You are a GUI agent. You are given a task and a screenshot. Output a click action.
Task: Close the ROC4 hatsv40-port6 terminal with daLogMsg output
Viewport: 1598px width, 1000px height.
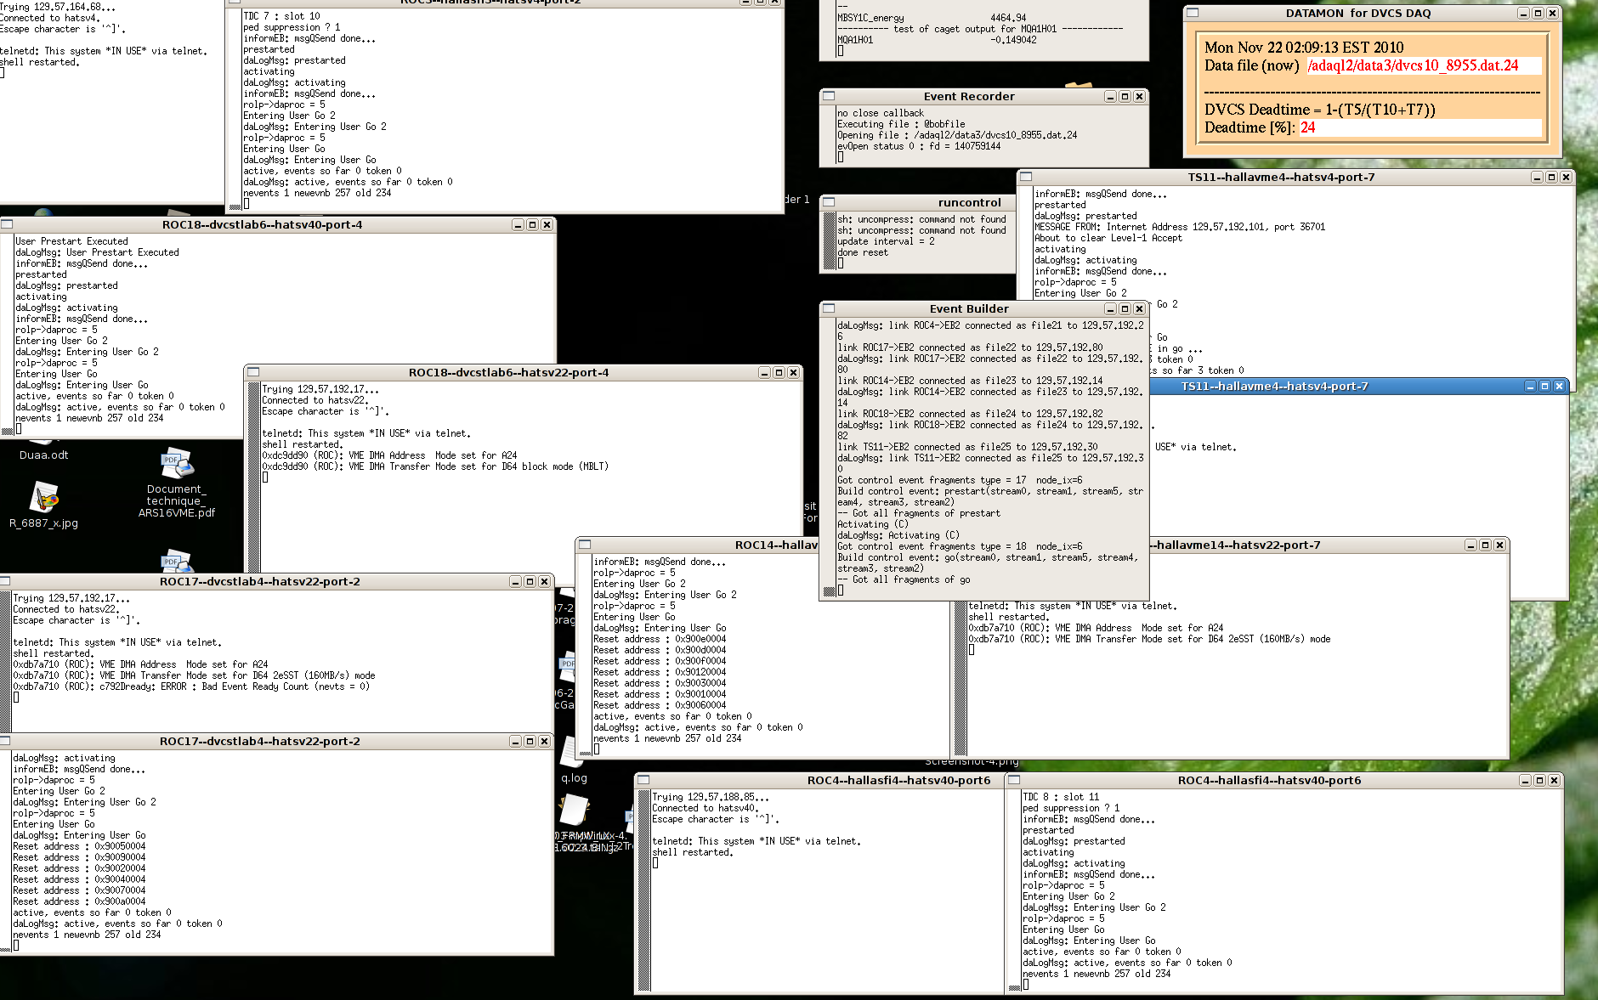pyautogui.click(x=1554, y=781)
